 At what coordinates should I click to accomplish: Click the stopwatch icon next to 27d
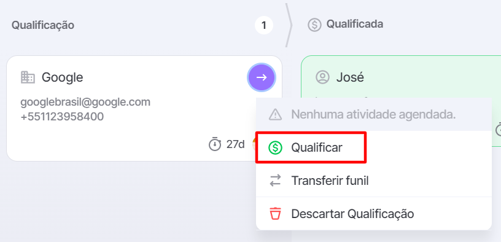point(215,144)
